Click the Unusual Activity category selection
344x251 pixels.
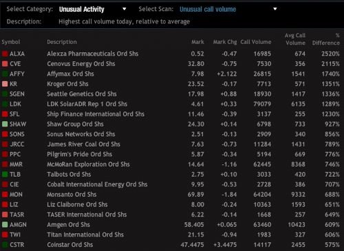click(x=82, y=9)
